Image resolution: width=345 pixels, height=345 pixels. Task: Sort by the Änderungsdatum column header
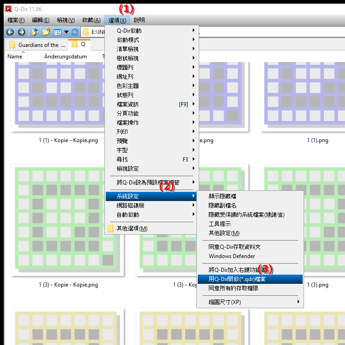pos(70,57)
